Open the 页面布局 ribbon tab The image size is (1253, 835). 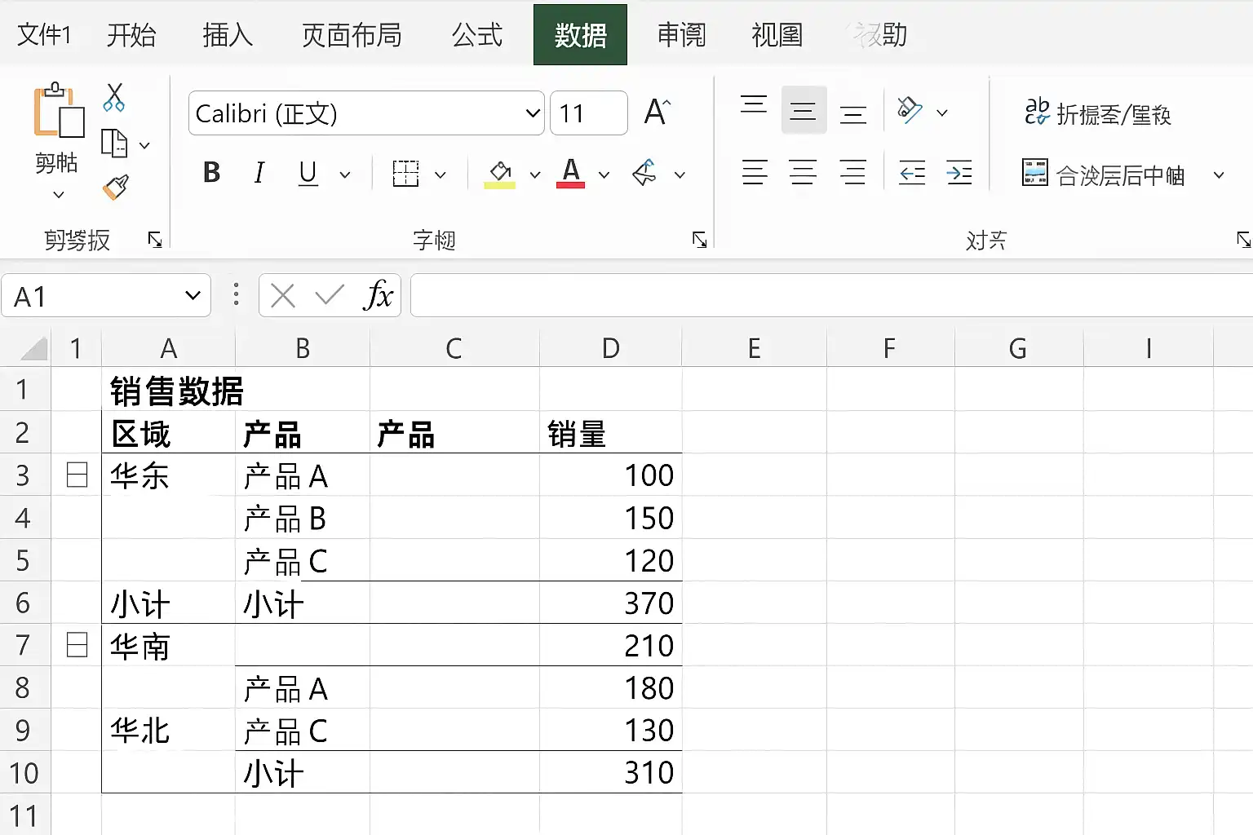pos(352,35)
